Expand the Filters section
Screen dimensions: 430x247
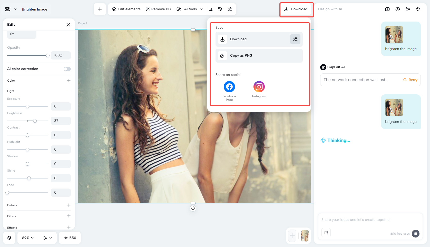(x=69, y=216)
